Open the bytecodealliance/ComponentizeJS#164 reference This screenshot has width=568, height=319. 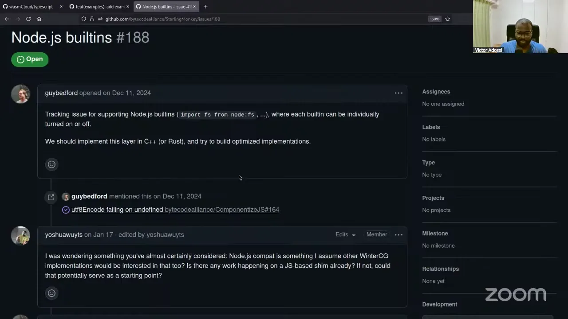[222, 210]
